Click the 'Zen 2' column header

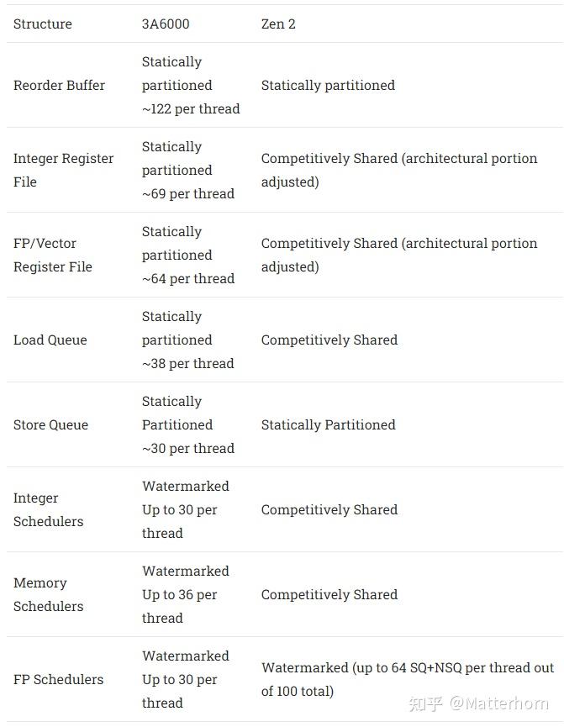point(278,24)
